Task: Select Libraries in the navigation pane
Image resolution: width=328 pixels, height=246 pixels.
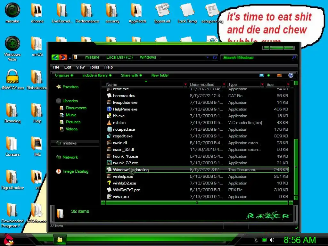Action: 67,101
